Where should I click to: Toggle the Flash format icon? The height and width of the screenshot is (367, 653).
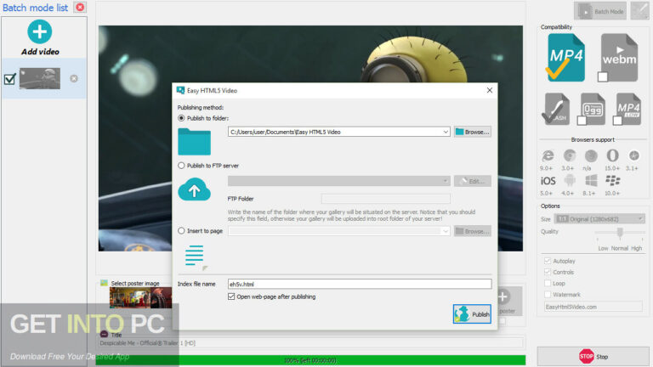click(556, 109)
